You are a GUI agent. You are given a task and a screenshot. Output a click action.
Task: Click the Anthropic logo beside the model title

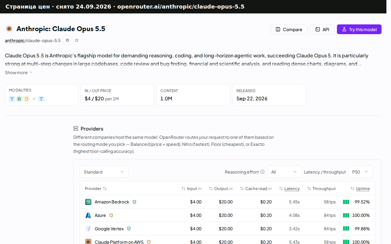tap(9, 29)
